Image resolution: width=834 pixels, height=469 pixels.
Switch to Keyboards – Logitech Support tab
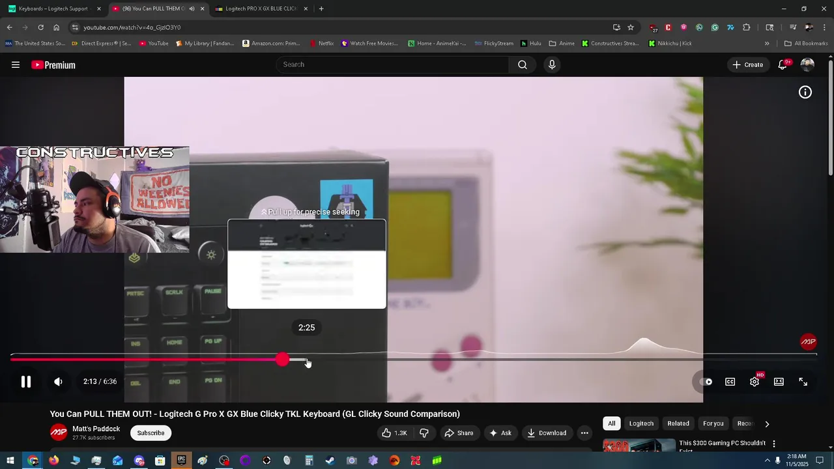pyautogui.click(x=54, y=8)
